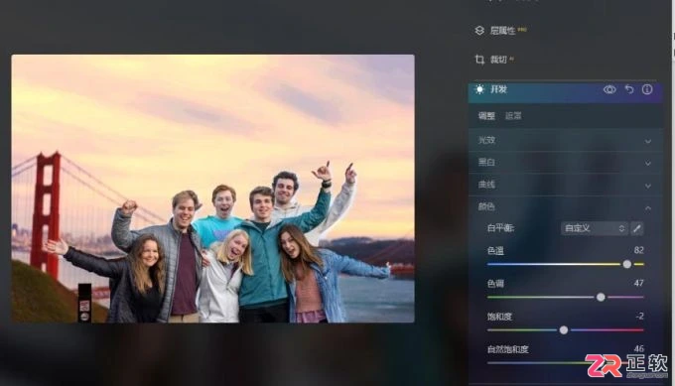
Task: Open the 层属性 (Layer Properties) tool icon
Action: pos(479,31)
